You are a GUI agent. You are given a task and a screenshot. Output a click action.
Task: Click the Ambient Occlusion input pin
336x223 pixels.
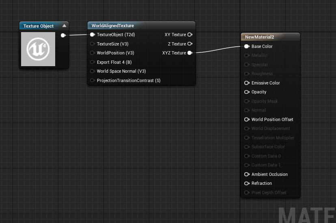247,174
